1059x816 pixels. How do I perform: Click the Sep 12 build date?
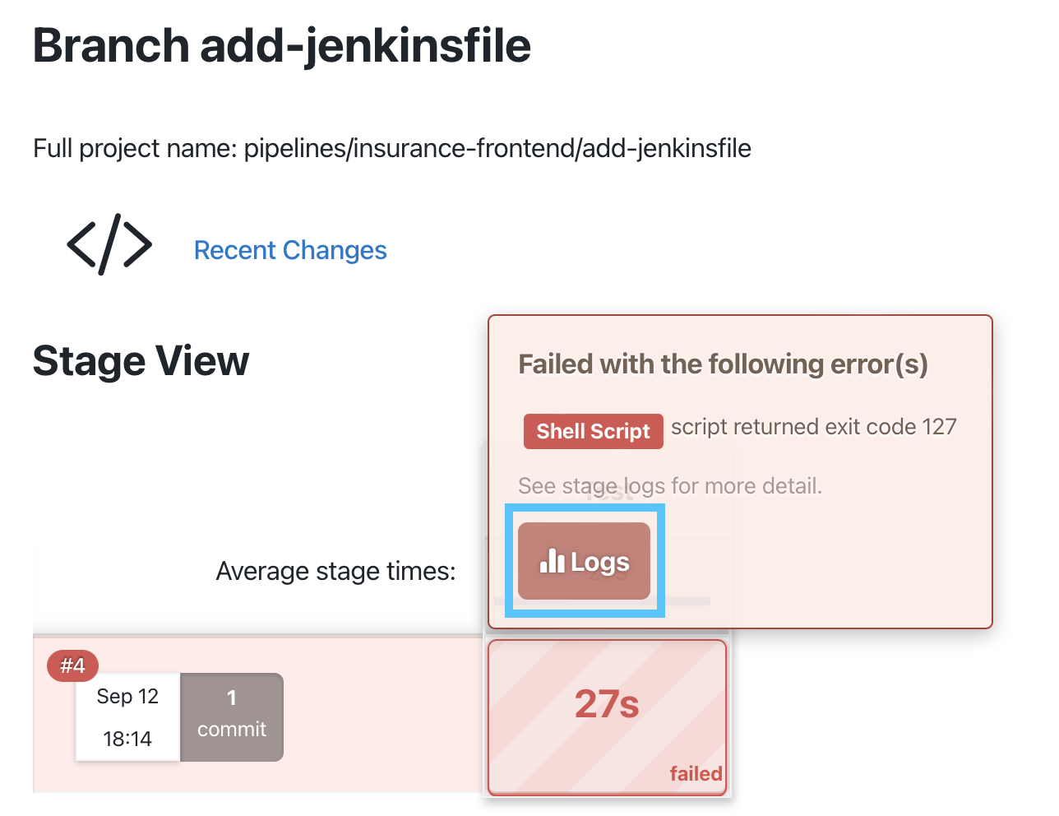click(x=127, y=697)
